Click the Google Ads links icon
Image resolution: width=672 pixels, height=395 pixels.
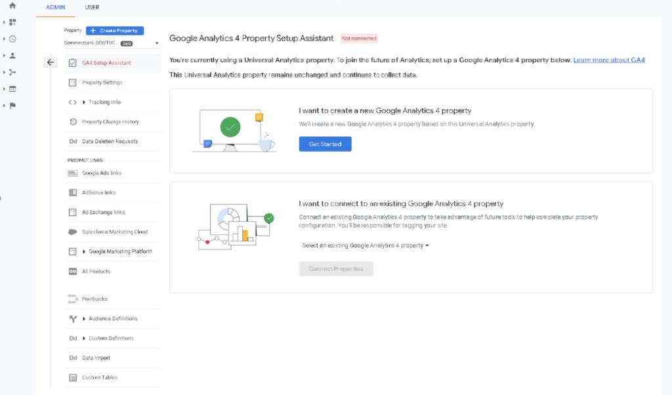72,173
